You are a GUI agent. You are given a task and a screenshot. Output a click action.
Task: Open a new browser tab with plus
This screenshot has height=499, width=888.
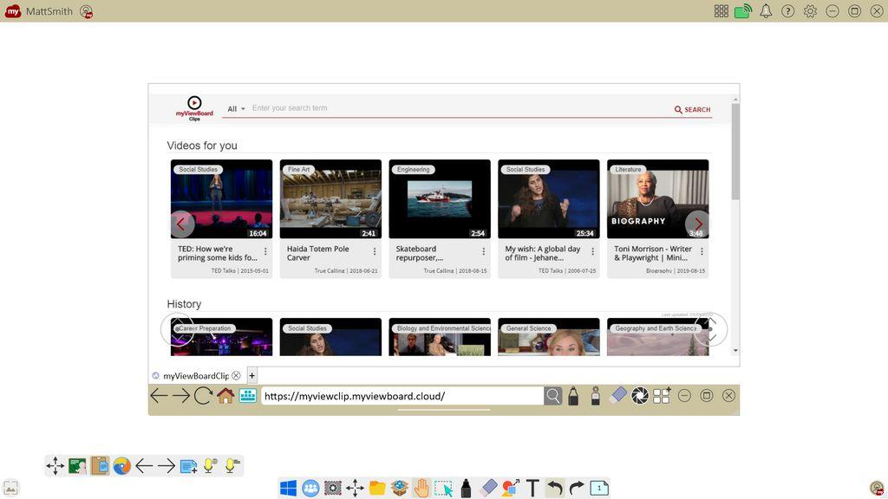252,375
